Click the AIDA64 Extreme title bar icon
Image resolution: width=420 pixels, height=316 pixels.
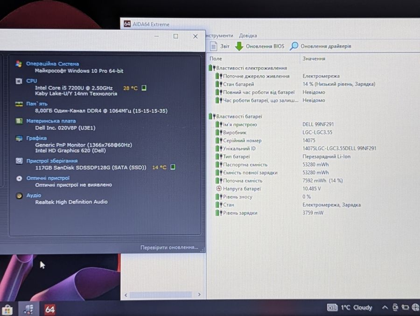[x=127, y=24]
